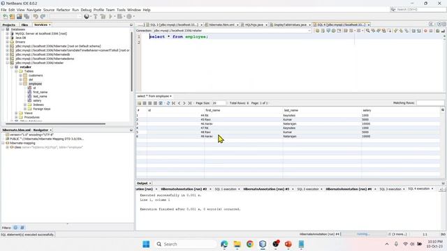Click the Windows Start button
The height and width of the screenshot is (251, 447).
(146, 244)
